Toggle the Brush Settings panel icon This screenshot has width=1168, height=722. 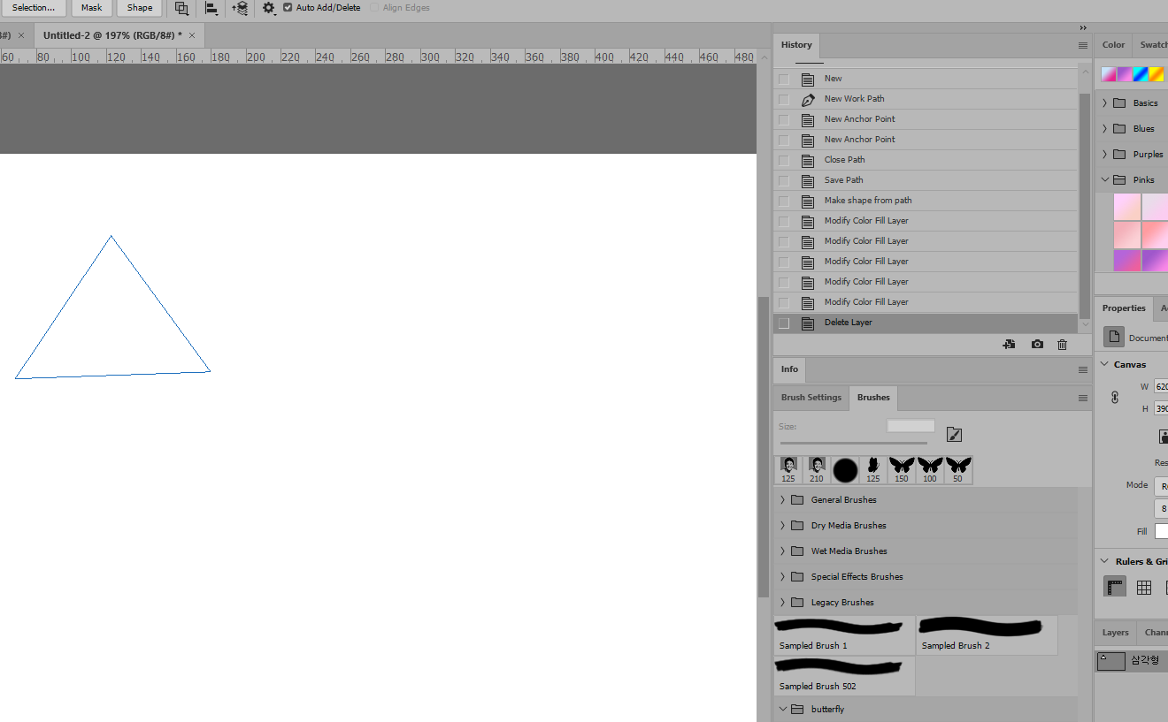(954, 434)
